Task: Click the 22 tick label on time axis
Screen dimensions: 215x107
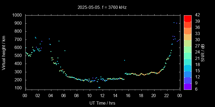Action: coord(167,95)
